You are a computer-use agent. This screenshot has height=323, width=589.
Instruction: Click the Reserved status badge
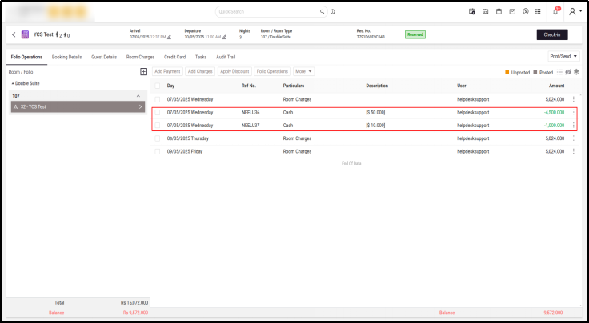[415, 34]
